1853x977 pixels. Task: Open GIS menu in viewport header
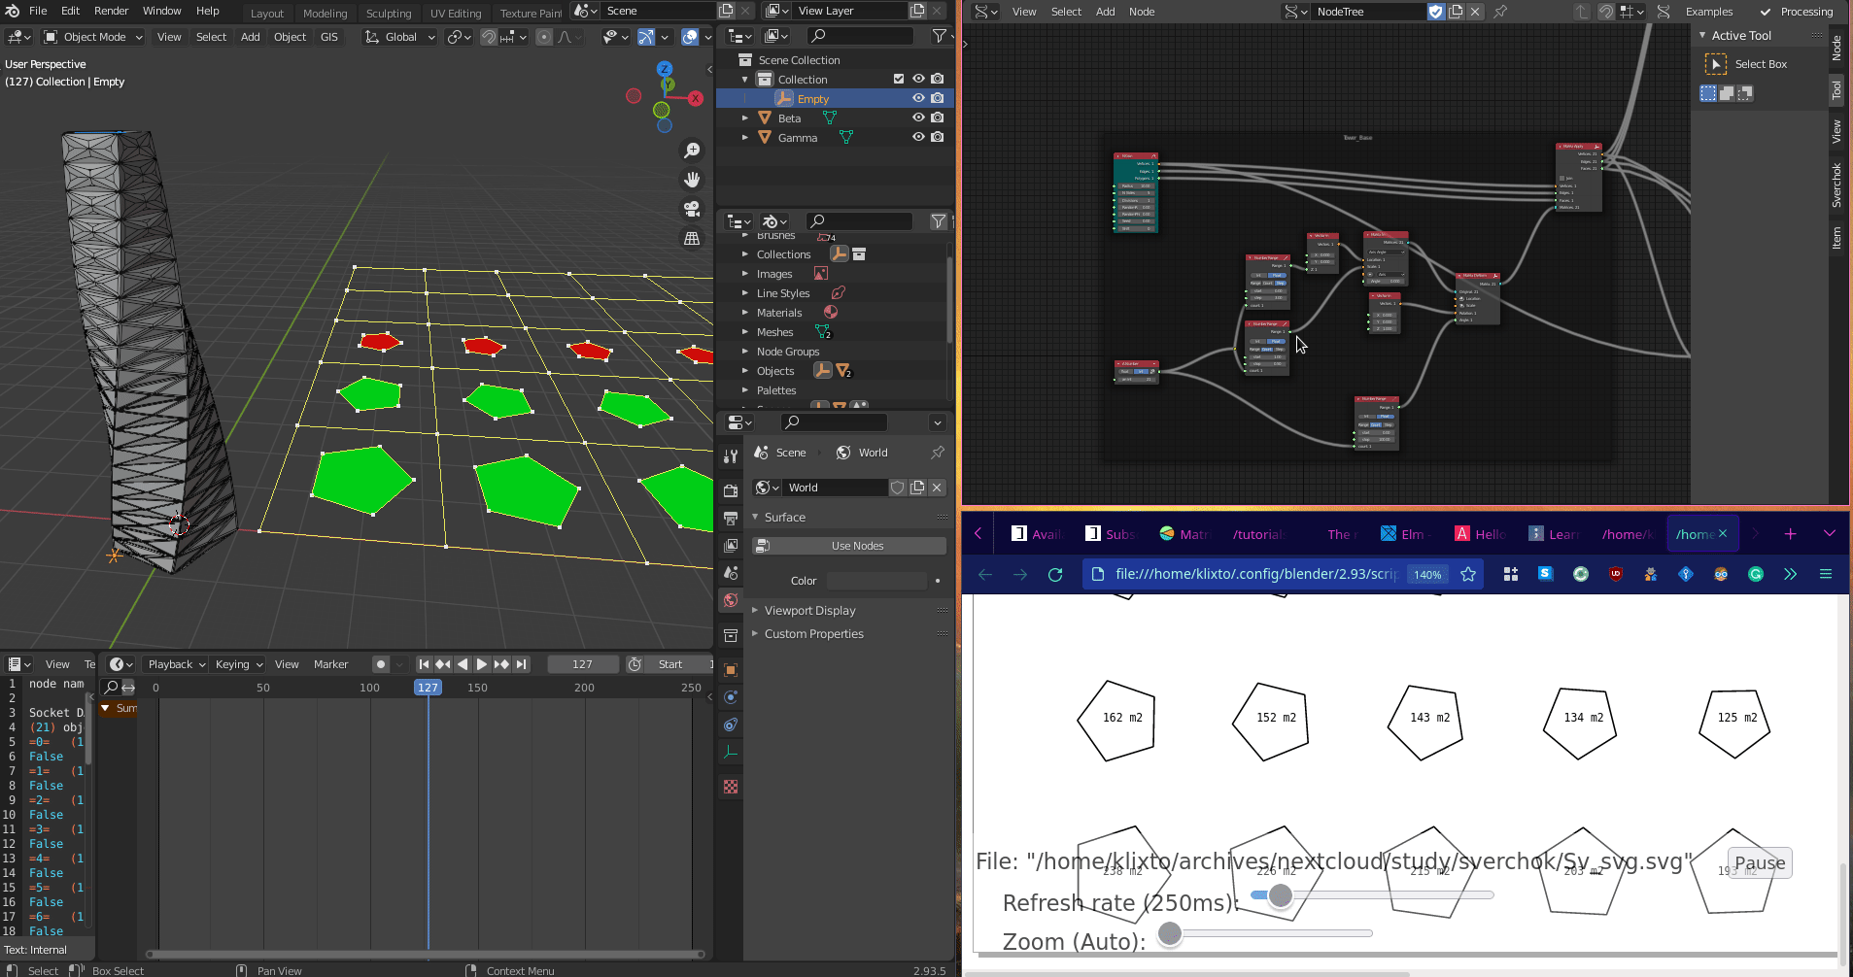[329, 37]
